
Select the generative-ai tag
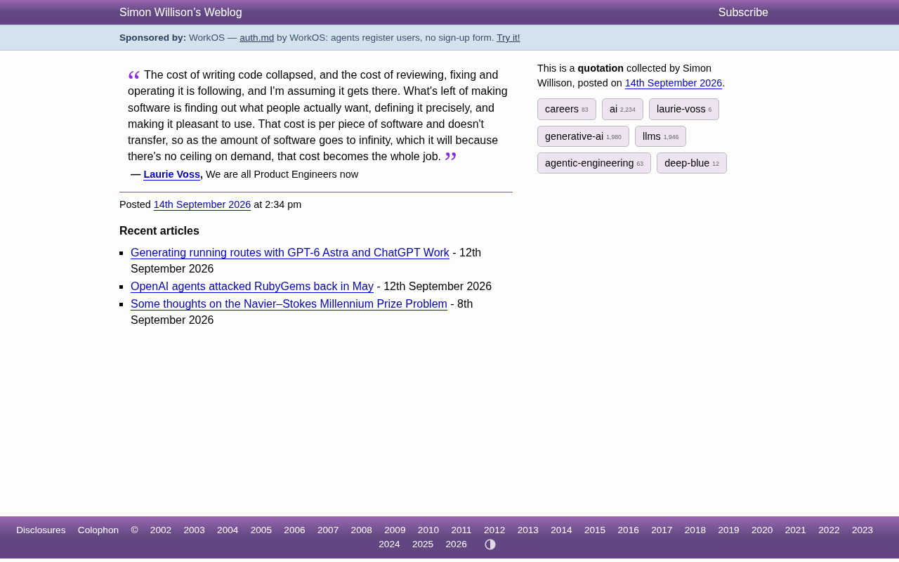pyautogui.click(x=583, y=136)
